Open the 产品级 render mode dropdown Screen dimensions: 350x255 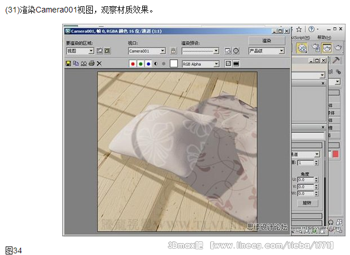coord(266,51)
